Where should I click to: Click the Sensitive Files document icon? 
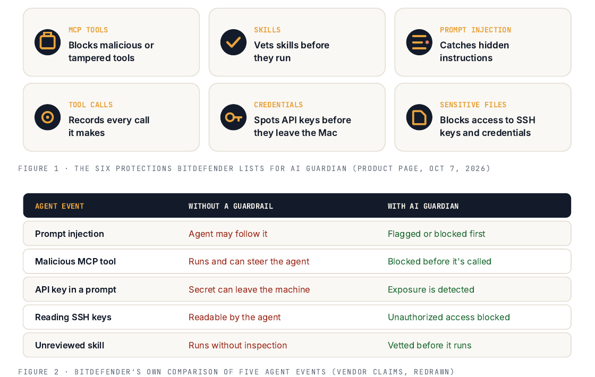[419, 117]
